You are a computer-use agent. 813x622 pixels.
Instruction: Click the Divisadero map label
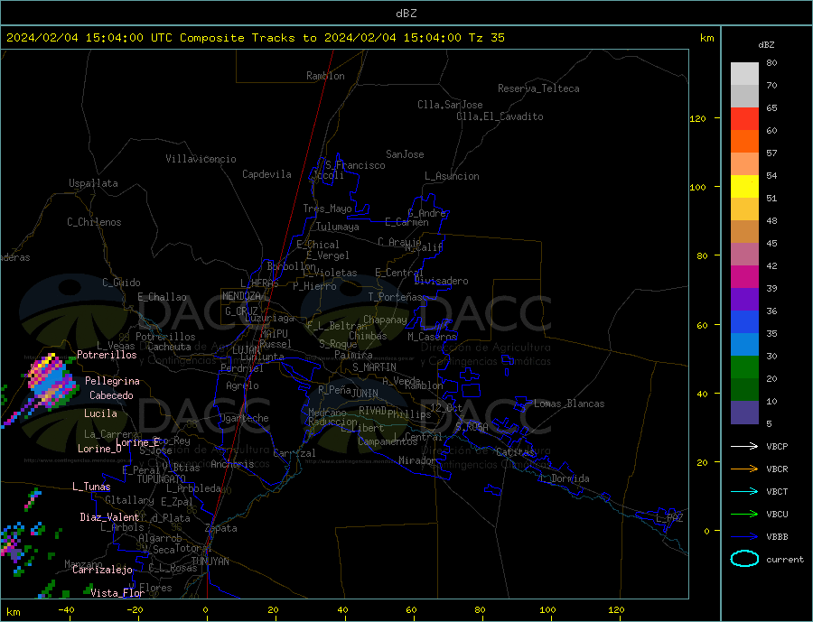(x=441, y=281)
